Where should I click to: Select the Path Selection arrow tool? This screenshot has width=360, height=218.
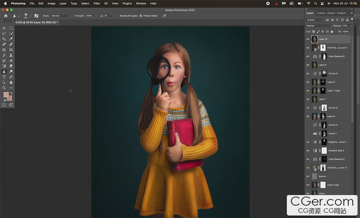click(x=4, y=82)
